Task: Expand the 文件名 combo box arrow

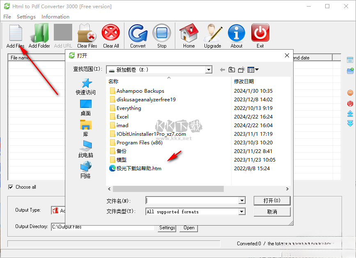Action: [242, 201]
